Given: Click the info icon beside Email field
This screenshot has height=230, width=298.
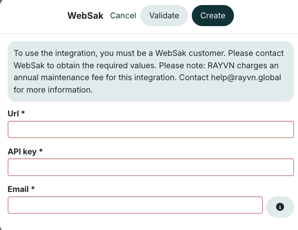Looking at the screenshot, I should 280,207.
